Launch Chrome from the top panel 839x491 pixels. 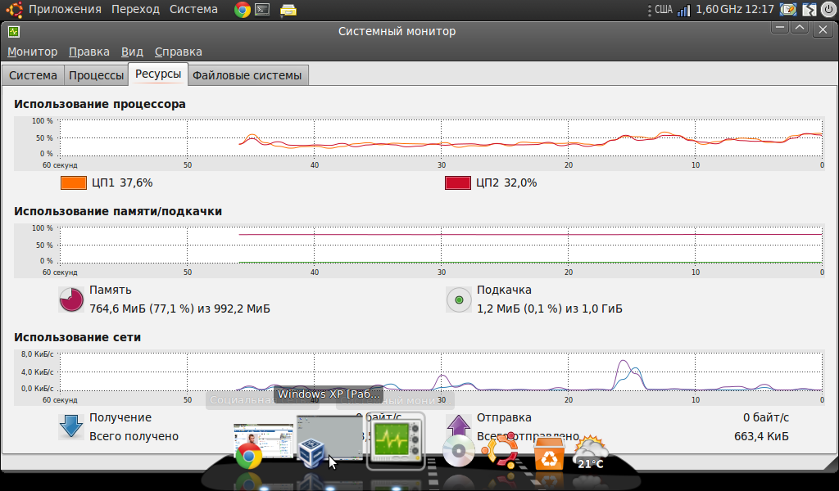pyautogui.click(x=243, y=10)
